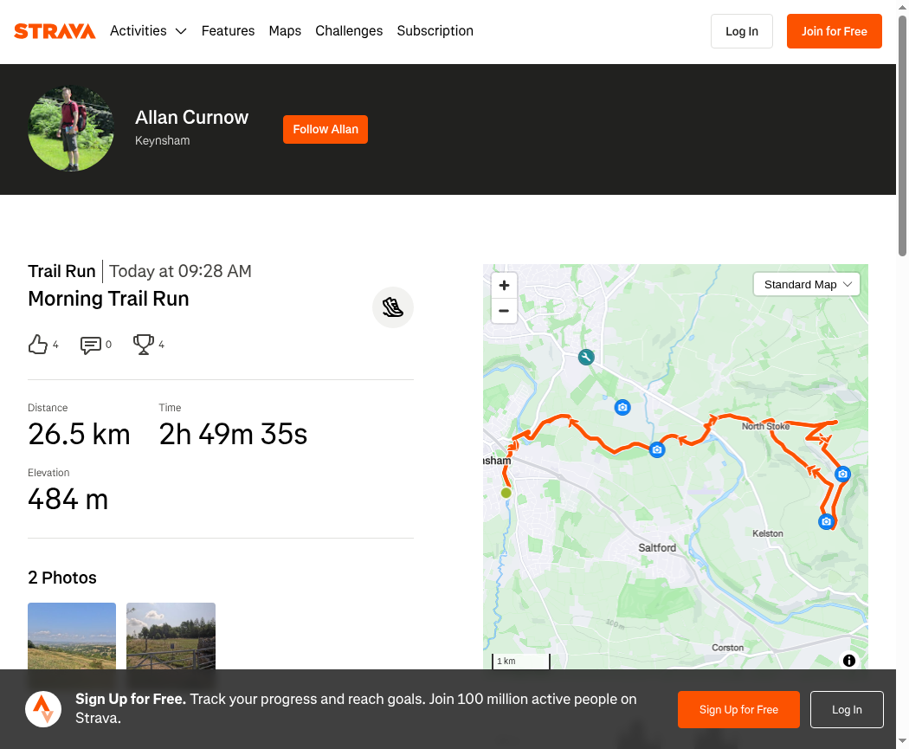The width and height of the screenshot is (909, 749).
Task: Open the farm gate photo thumbnail
Action: point(171,636)
